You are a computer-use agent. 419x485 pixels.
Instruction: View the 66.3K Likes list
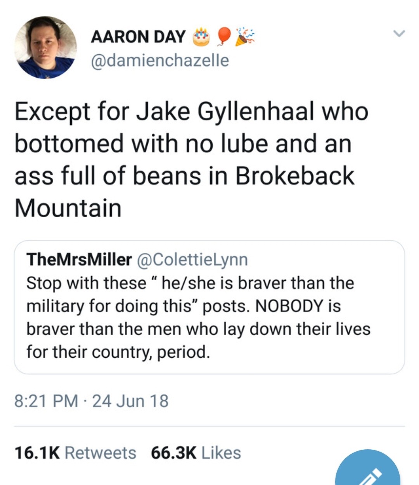point(196,453)
